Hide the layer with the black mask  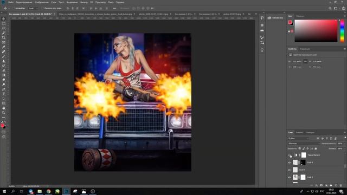click(290, 162)
